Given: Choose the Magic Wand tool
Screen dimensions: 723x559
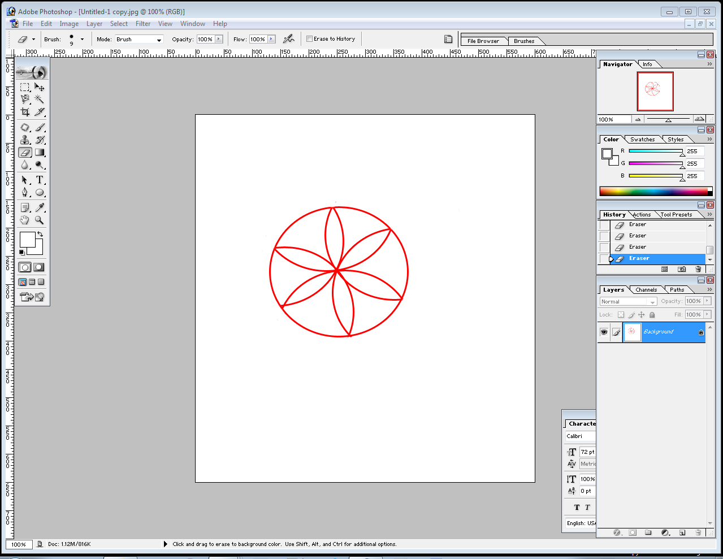Looking at the screenshot, I should click(x=40, y=99).
